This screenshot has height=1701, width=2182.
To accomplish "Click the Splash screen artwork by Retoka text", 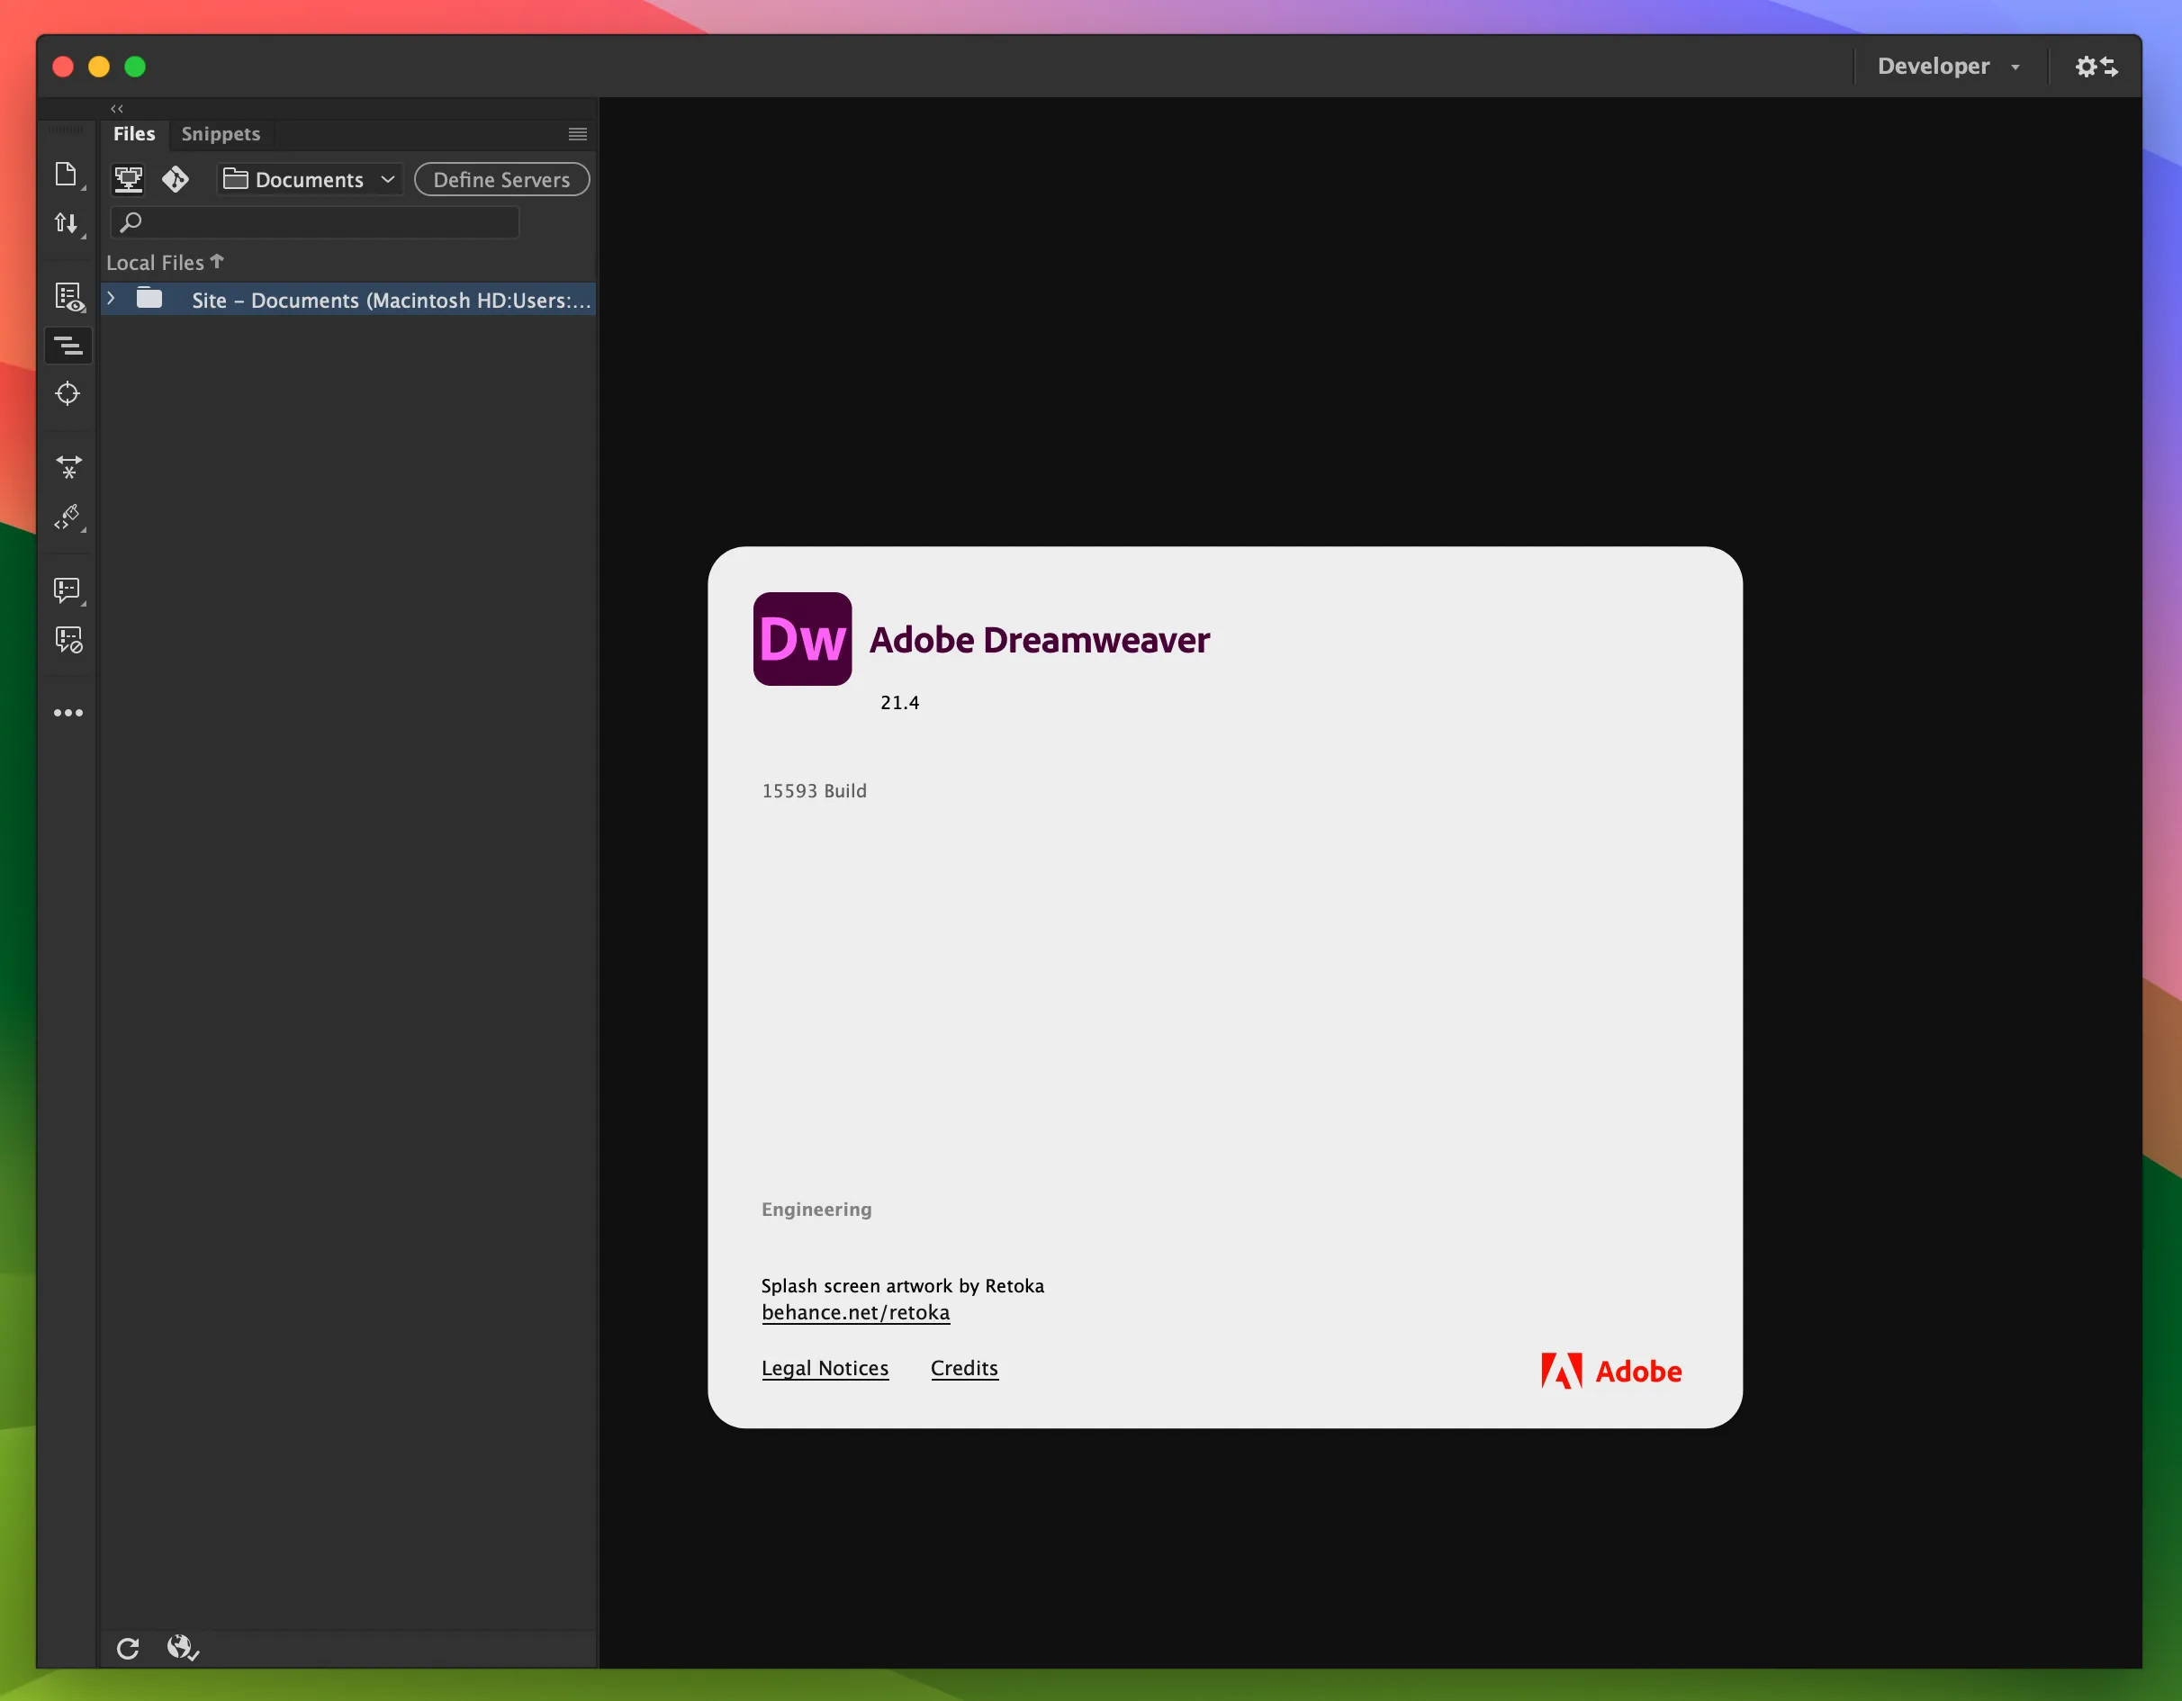I will click(902, 1285).
